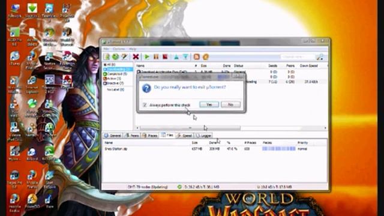Click the Priority column header in Files
The image size is (384, 216).
[302, 143]
